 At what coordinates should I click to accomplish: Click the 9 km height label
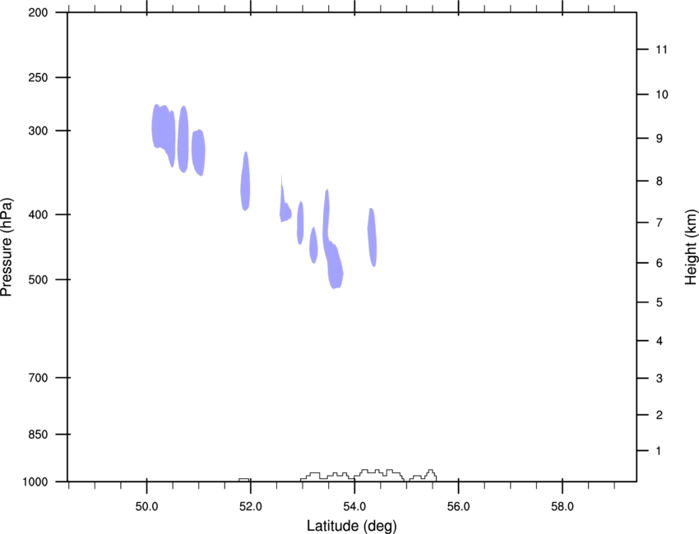coord(660,139)
